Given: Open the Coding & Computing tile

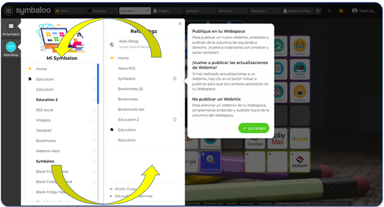Looking at the screenshot, I should [x=300, y=69].
